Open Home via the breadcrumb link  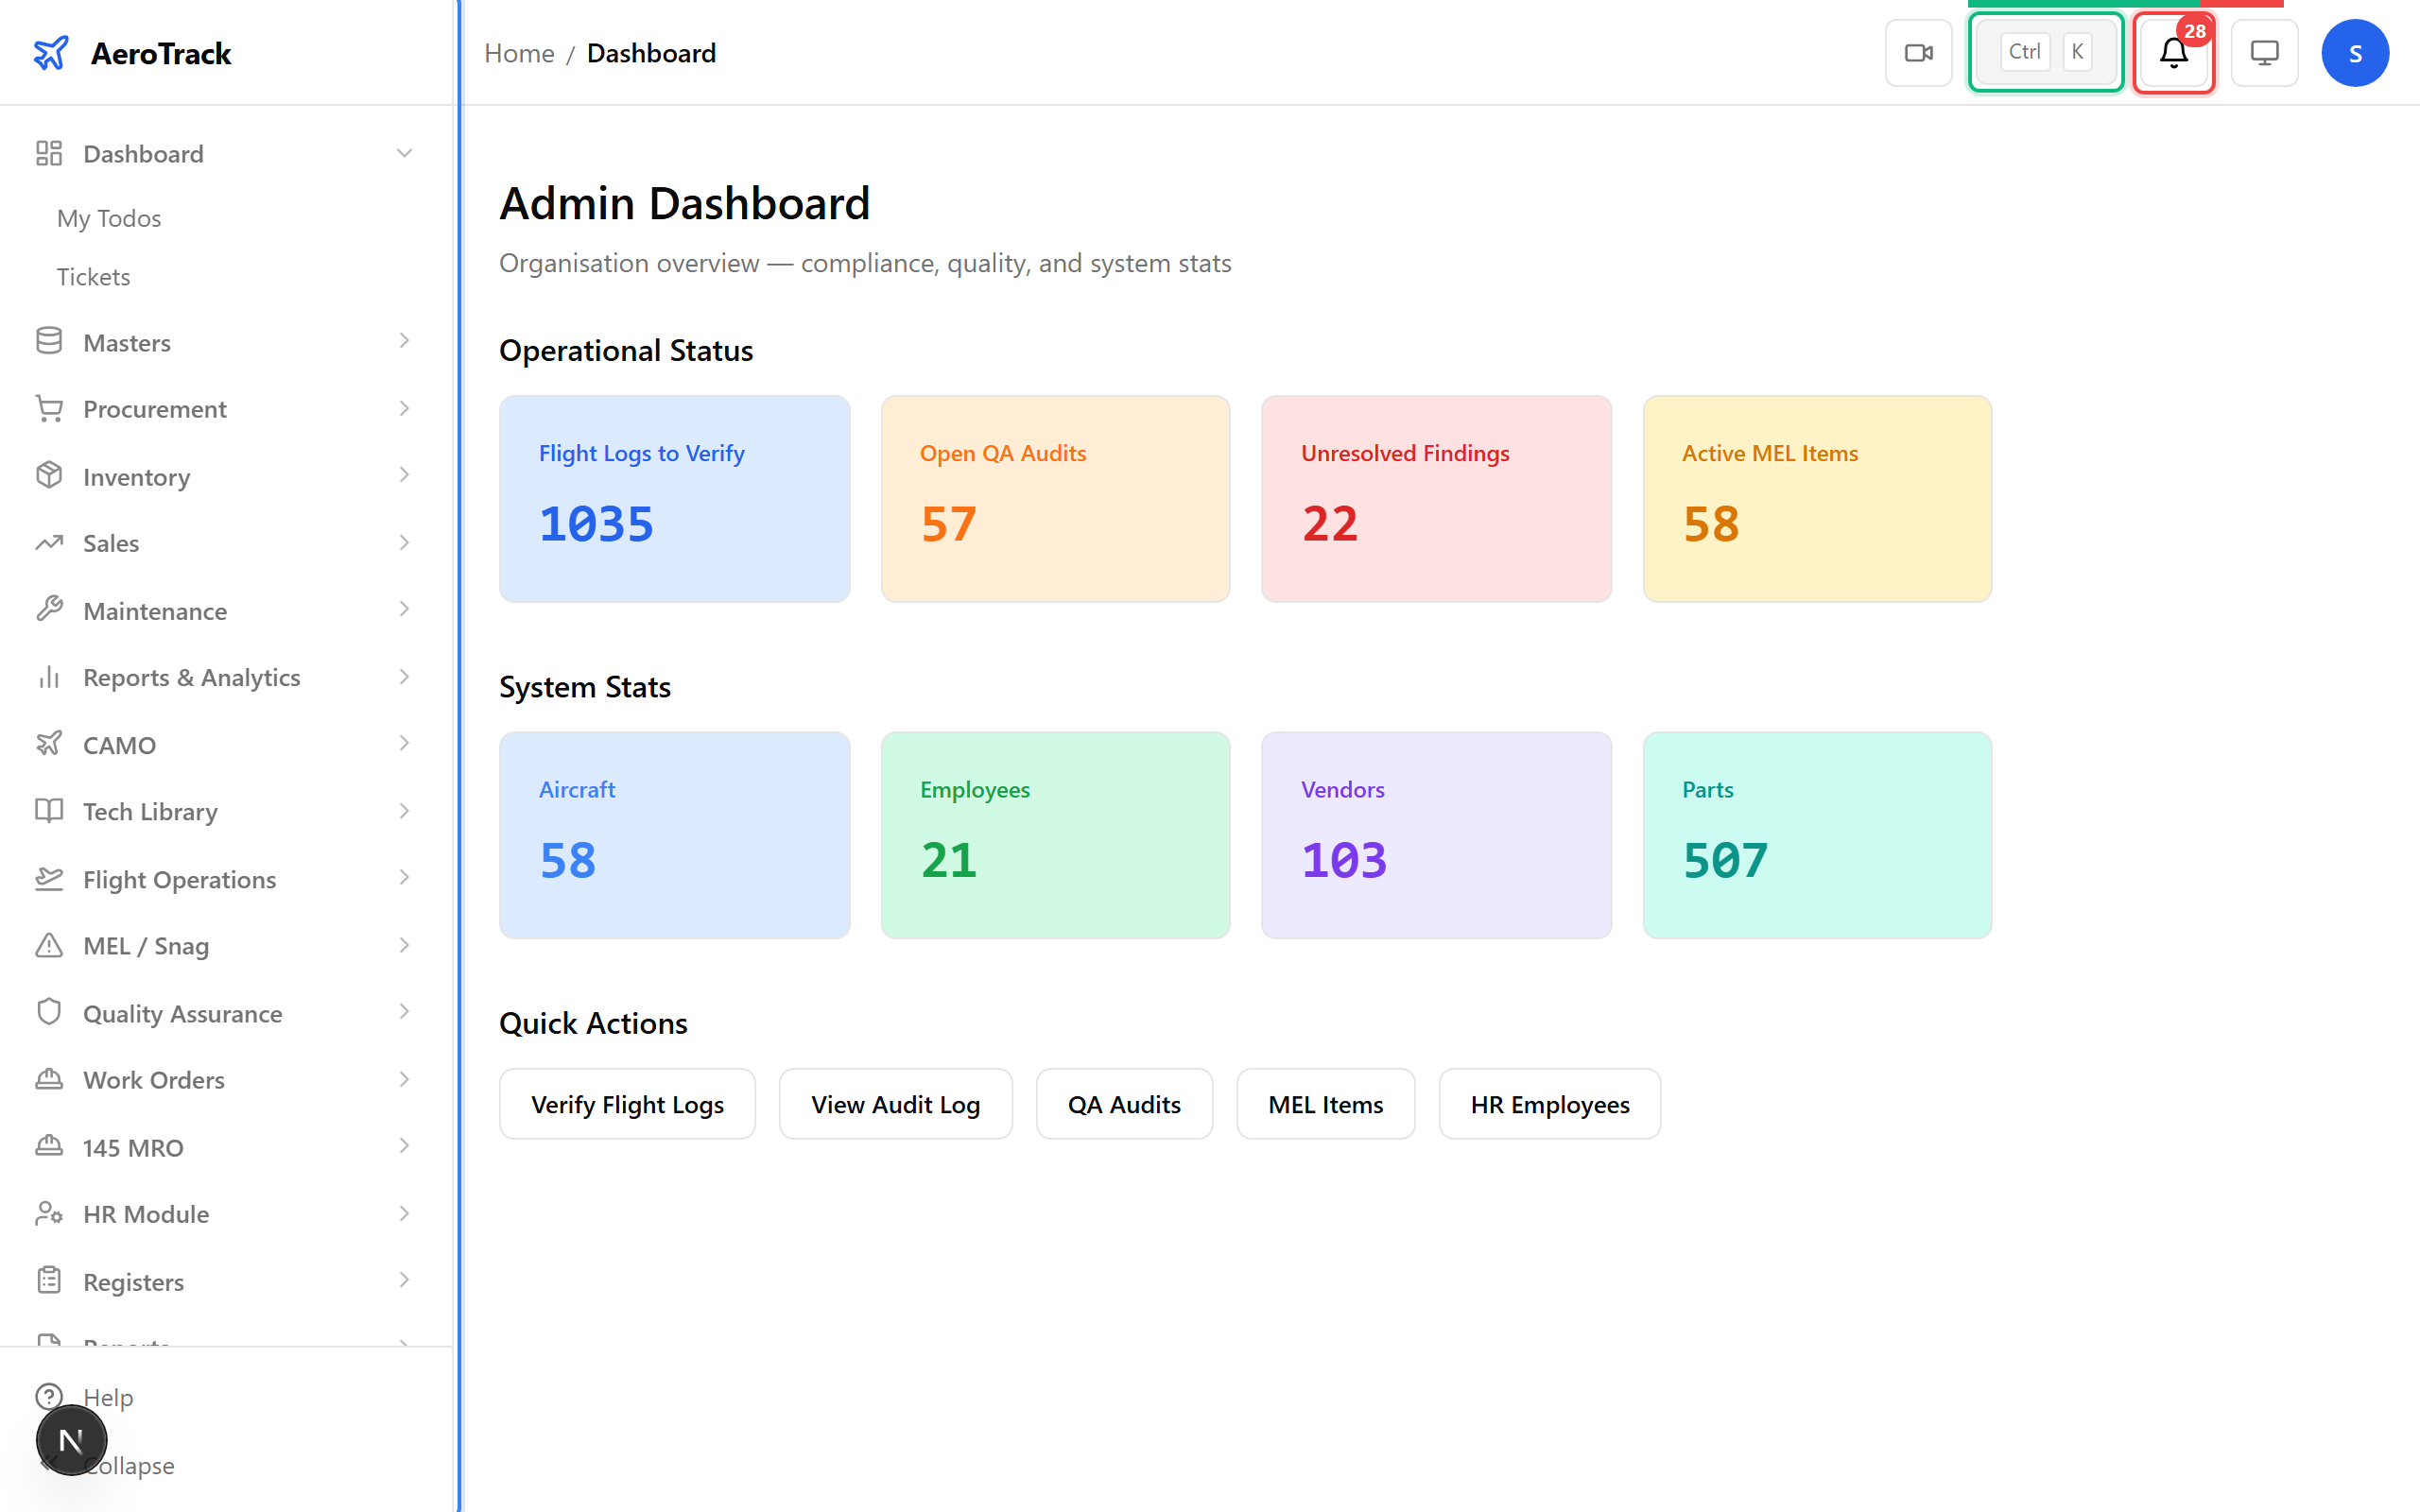click(519, 53)
